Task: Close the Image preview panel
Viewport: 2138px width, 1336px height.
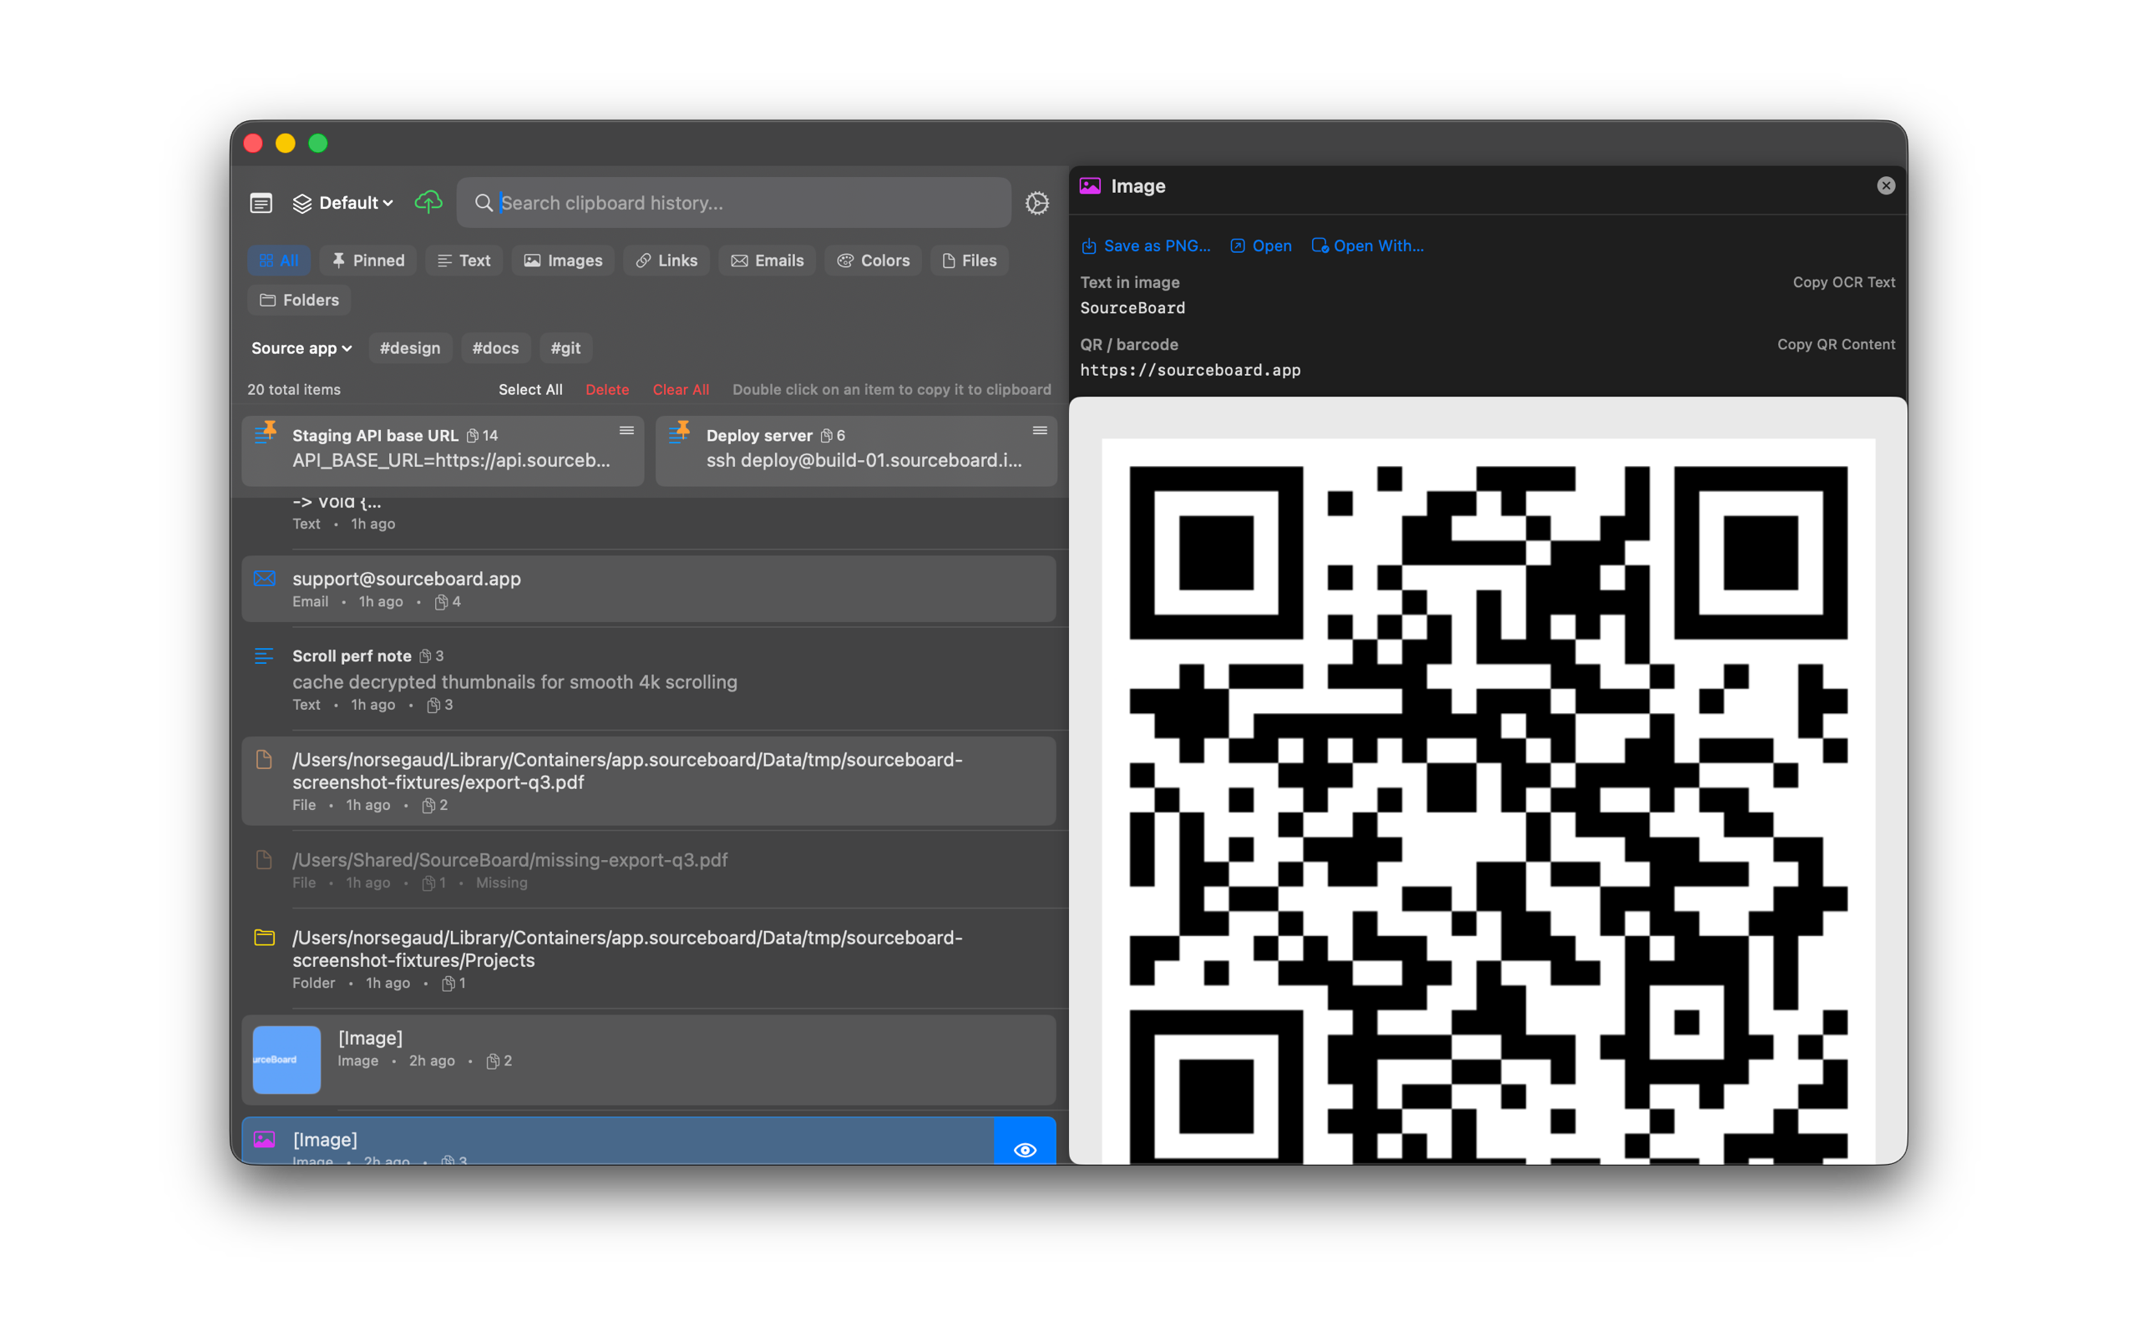Action: pos(1885,185)
